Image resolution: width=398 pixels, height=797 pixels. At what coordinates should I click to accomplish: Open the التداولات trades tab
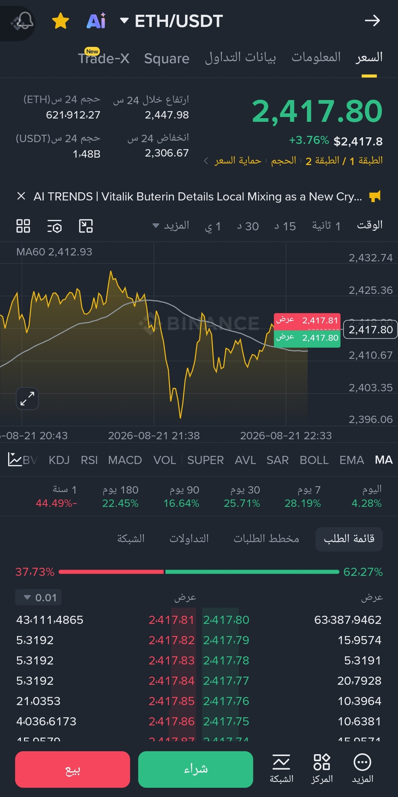[189, 539]
